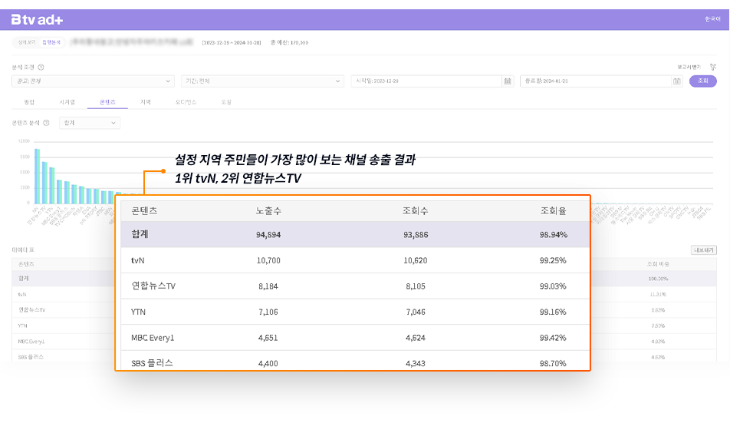The width and height of the screenshot is (730, 423).
Task: Click the 보고서 report link
Action: [689, 67]
